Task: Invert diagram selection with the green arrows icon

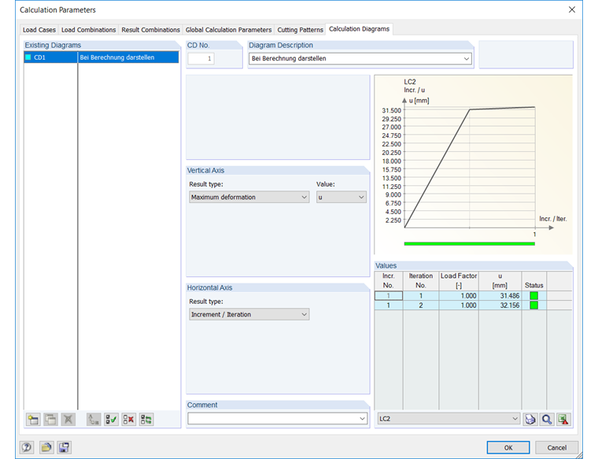Action: pyautogui.click(x=146, y=420)
